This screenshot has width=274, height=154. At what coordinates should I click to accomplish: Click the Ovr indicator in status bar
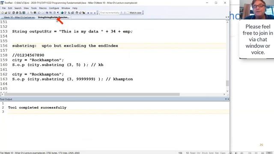[x=199, y=153]
